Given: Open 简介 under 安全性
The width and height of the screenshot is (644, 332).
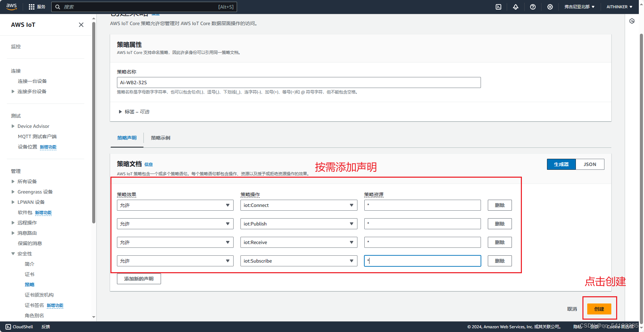Looking at the screenshot, I should click(30, 264).
